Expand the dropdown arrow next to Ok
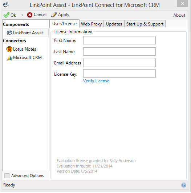The width and height of the screenshot is (191, 193). [x=22, y=15]
